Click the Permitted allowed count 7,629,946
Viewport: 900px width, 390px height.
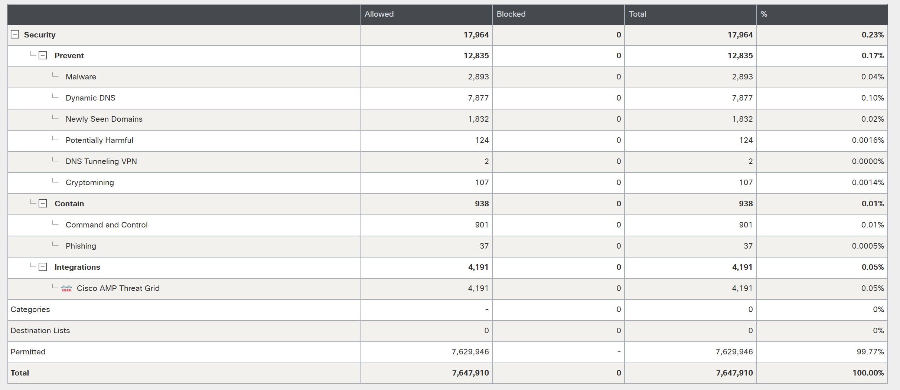pos(470,352)
